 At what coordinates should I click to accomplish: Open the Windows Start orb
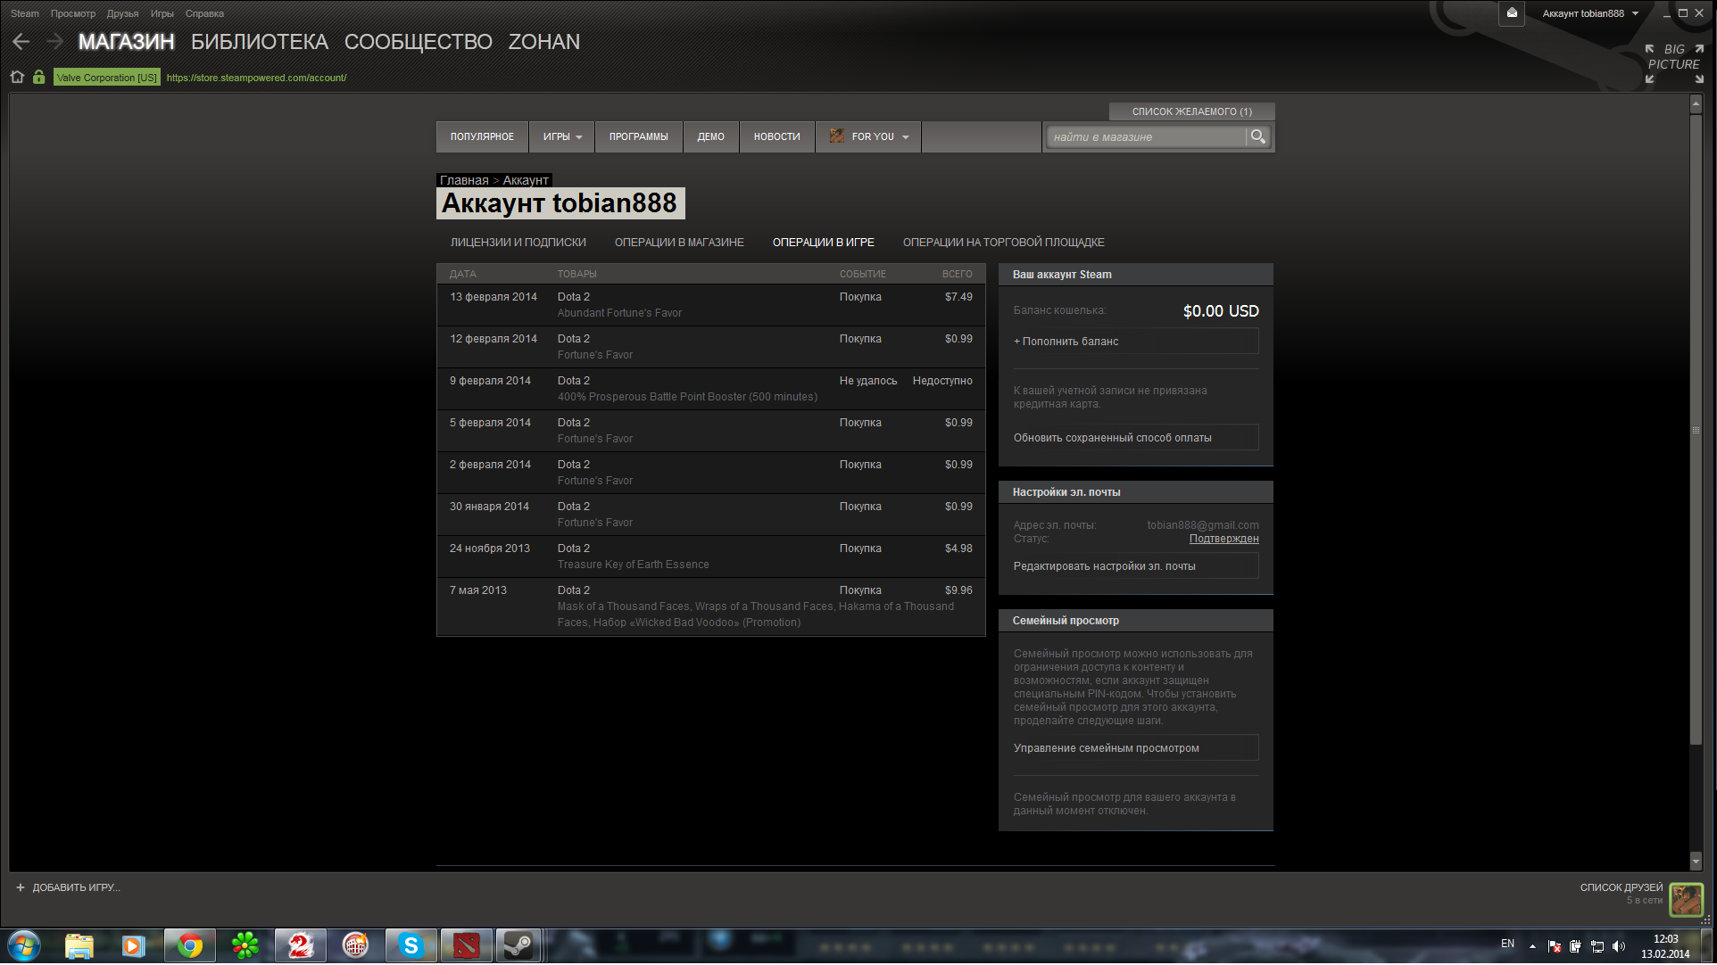pos(24,946)
